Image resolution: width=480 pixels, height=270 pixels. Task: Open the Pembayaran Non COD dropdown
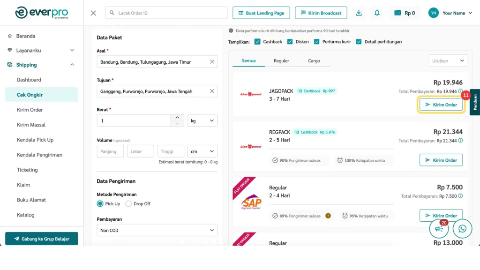click(x=157, y=230)
